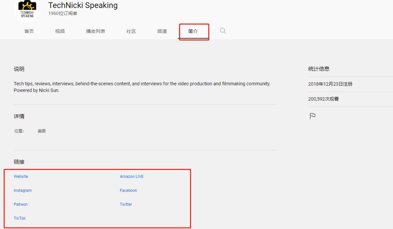The width and height of the screenshot is (393, 229).
Task: Visit the Patreon link
Action: 20,204
